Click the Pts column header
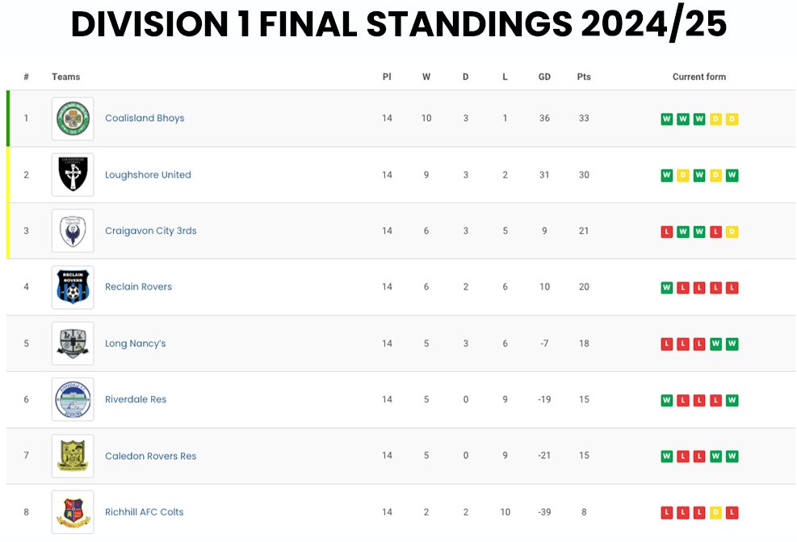 click(584, 77)
